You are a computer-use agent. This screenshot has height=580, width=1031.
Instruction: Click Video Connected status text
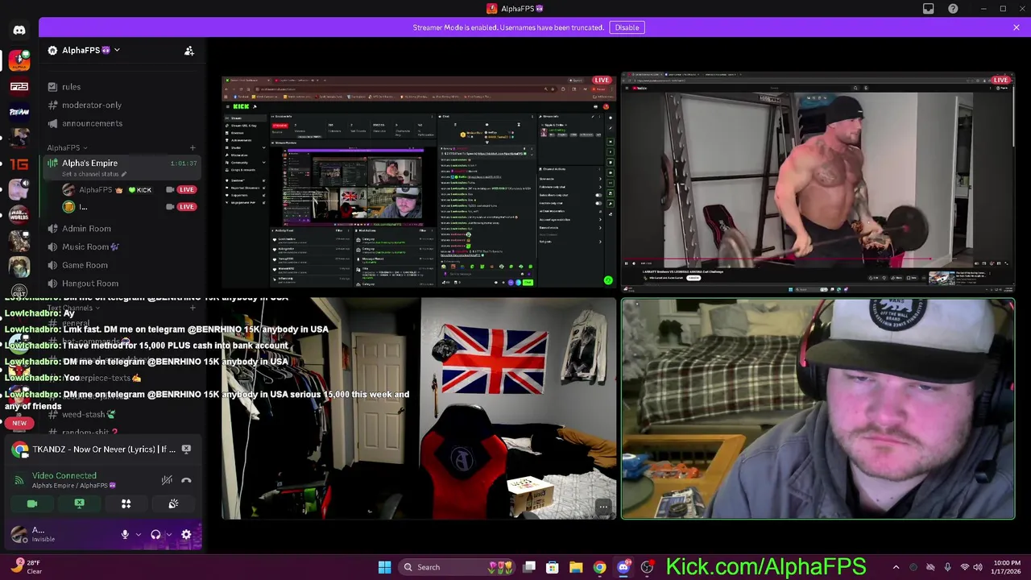coord(64,475)
